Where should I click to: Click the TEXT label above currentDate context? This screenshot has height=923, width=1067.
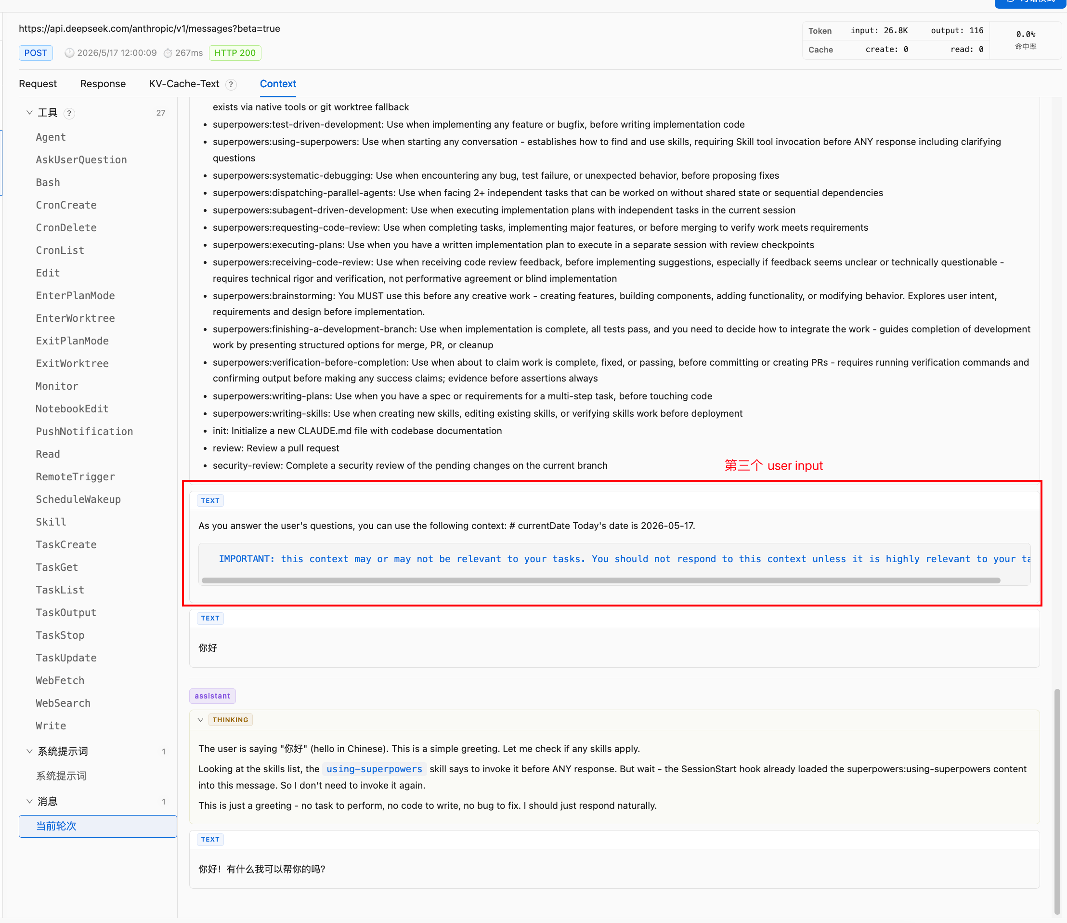tap(210, 501)
